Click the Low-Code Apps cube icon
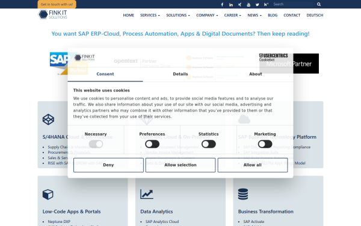 (48, 194)
